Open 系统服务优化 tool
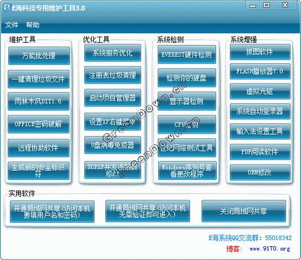Viewport: 301px width, 260px height. tap(113, 53)
